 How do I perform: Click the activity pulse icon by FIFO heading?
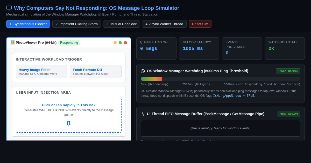[143, 114]
